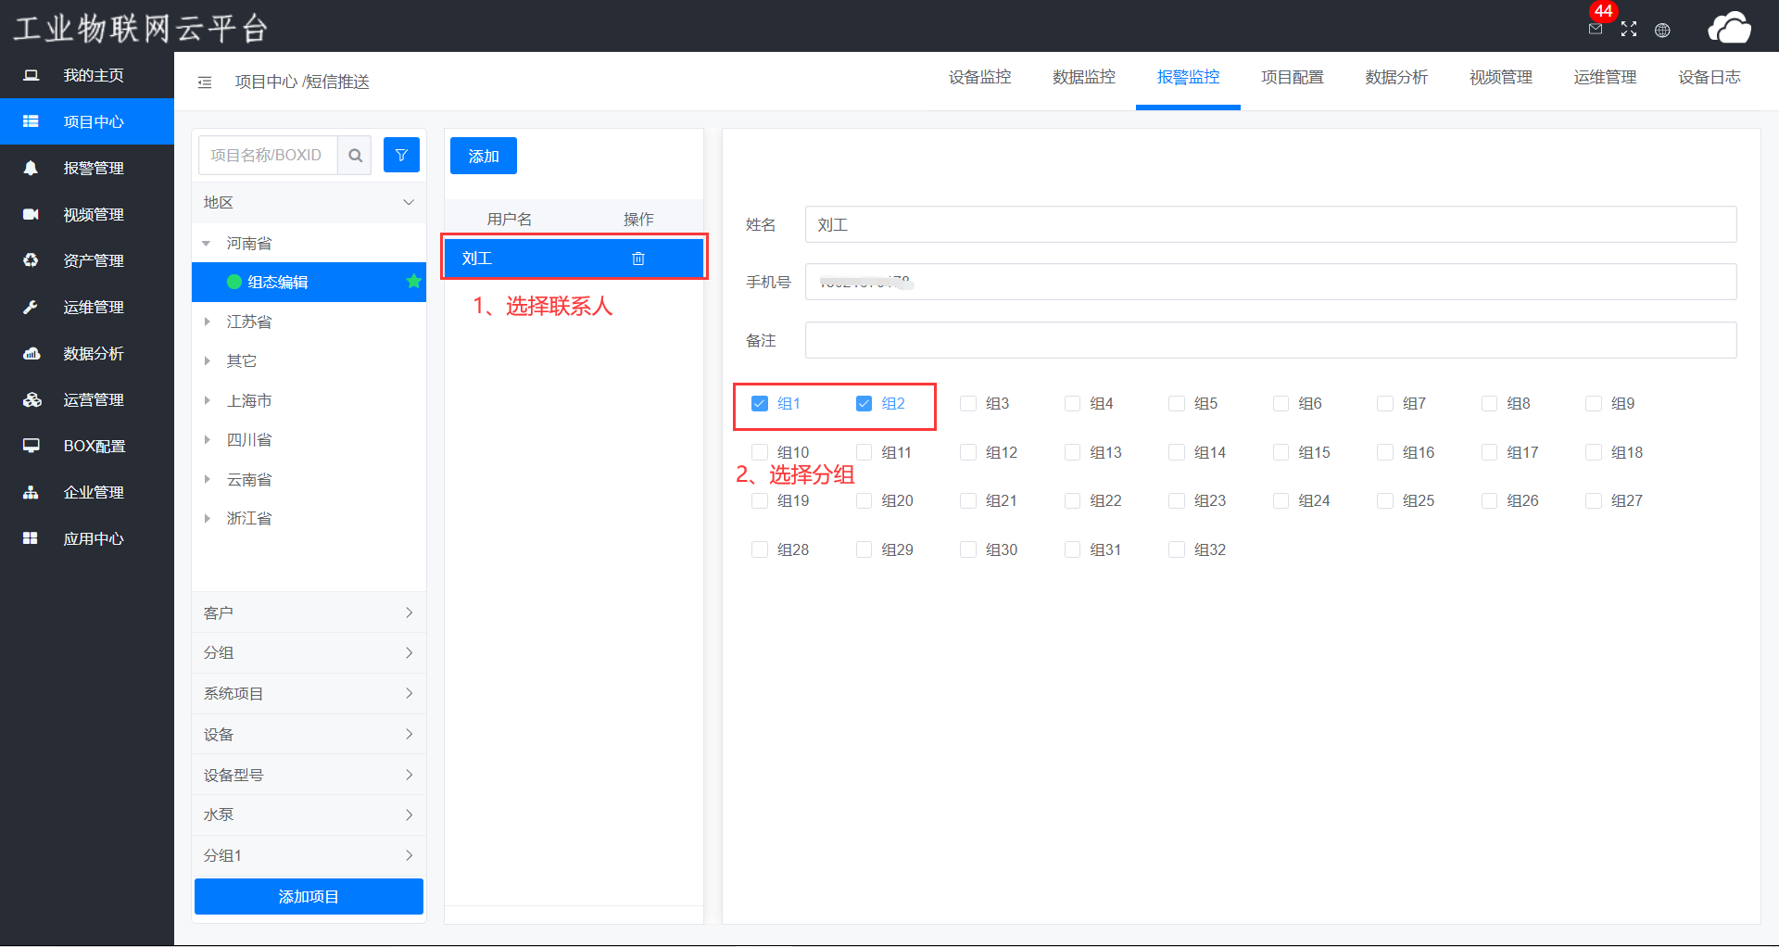
Task: Delete contact 刘工 using trash icon
Action: (638, 259)
